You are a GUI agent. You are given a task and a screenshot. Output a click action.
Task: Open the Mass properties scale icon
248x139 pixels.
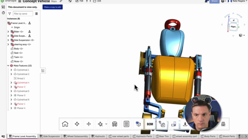pos(223,124)
